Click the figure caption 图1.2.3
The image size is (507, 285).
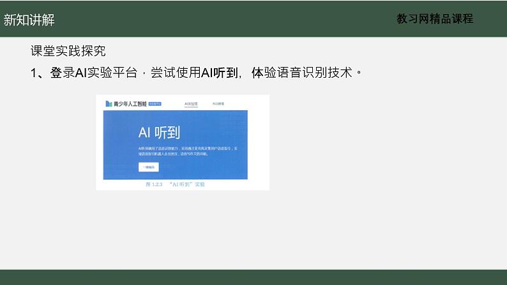click(x=155, y=184)
